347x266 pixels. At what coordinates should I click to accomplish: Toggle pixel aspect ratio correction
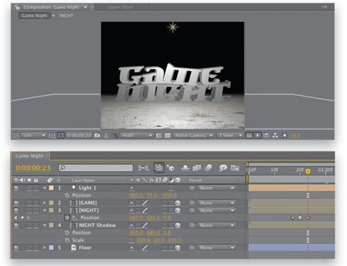pyautogui.click(x=249, y=135)
